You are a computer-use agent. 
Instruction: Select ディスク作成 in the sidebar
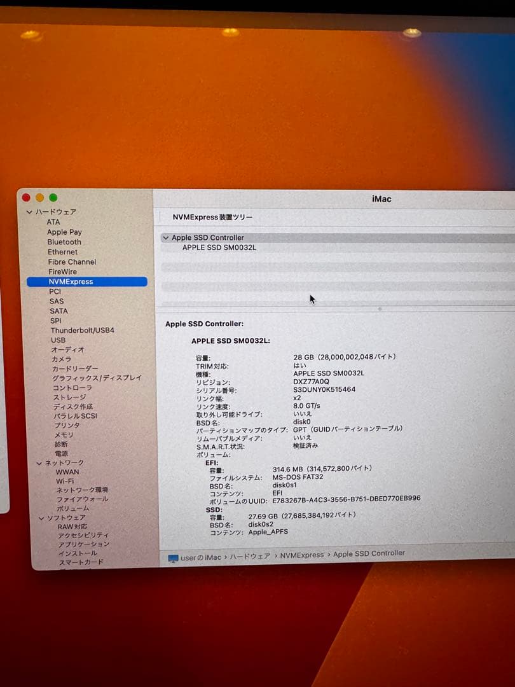(x=73, y=406)
